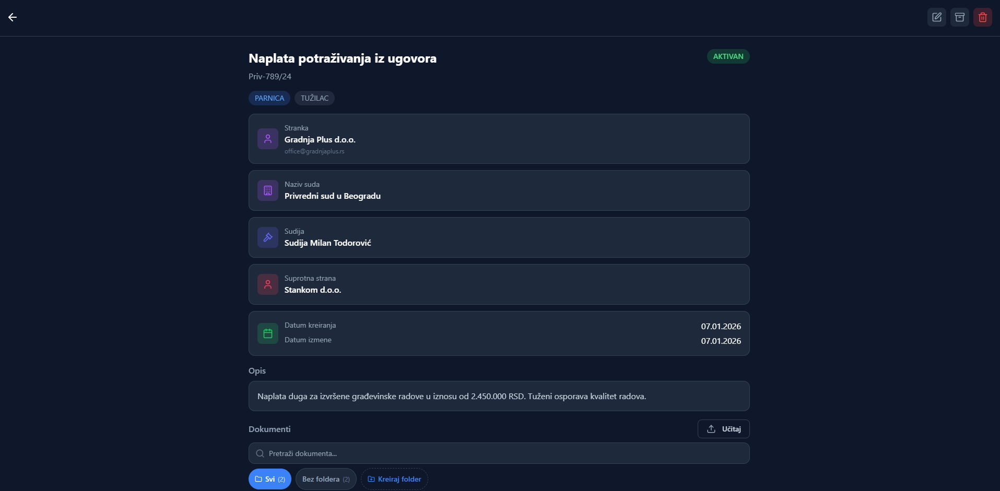This screenshot has width=1000, height=491.
Task: Click the green calendar icon
Action: coord(268,333)
